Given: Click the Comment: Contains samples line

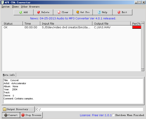Looking at the screenshot, I should pos(19,99).
